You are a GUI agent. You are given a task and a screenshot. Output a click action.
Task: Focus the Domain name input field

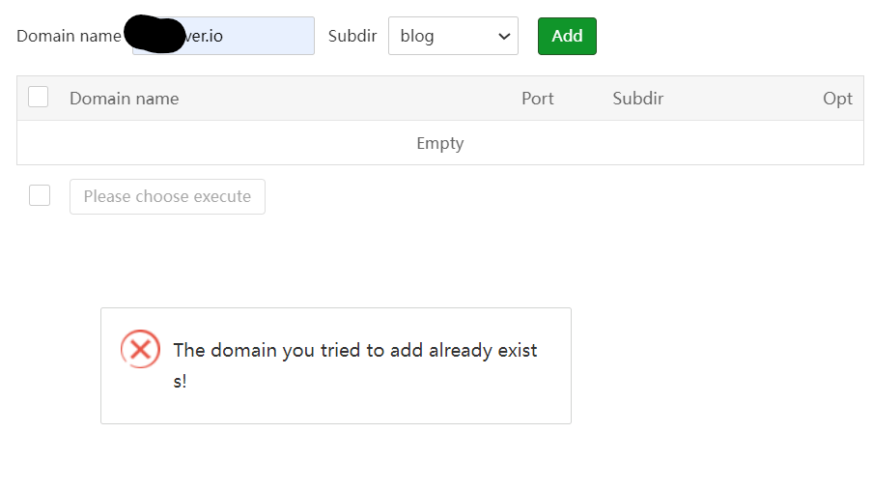251,37
